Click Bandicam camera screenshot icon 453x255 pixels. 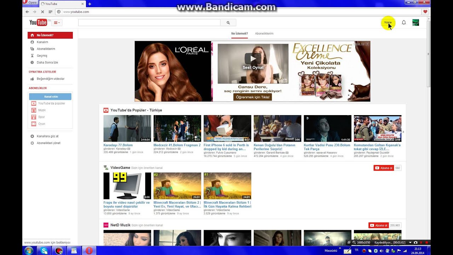pos(415,243)
